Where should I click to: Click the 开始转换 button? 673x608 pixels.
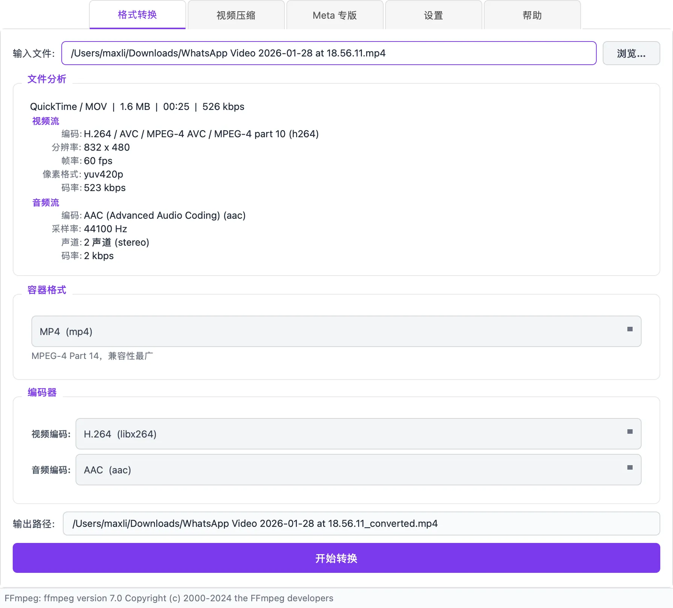(336, 558)
